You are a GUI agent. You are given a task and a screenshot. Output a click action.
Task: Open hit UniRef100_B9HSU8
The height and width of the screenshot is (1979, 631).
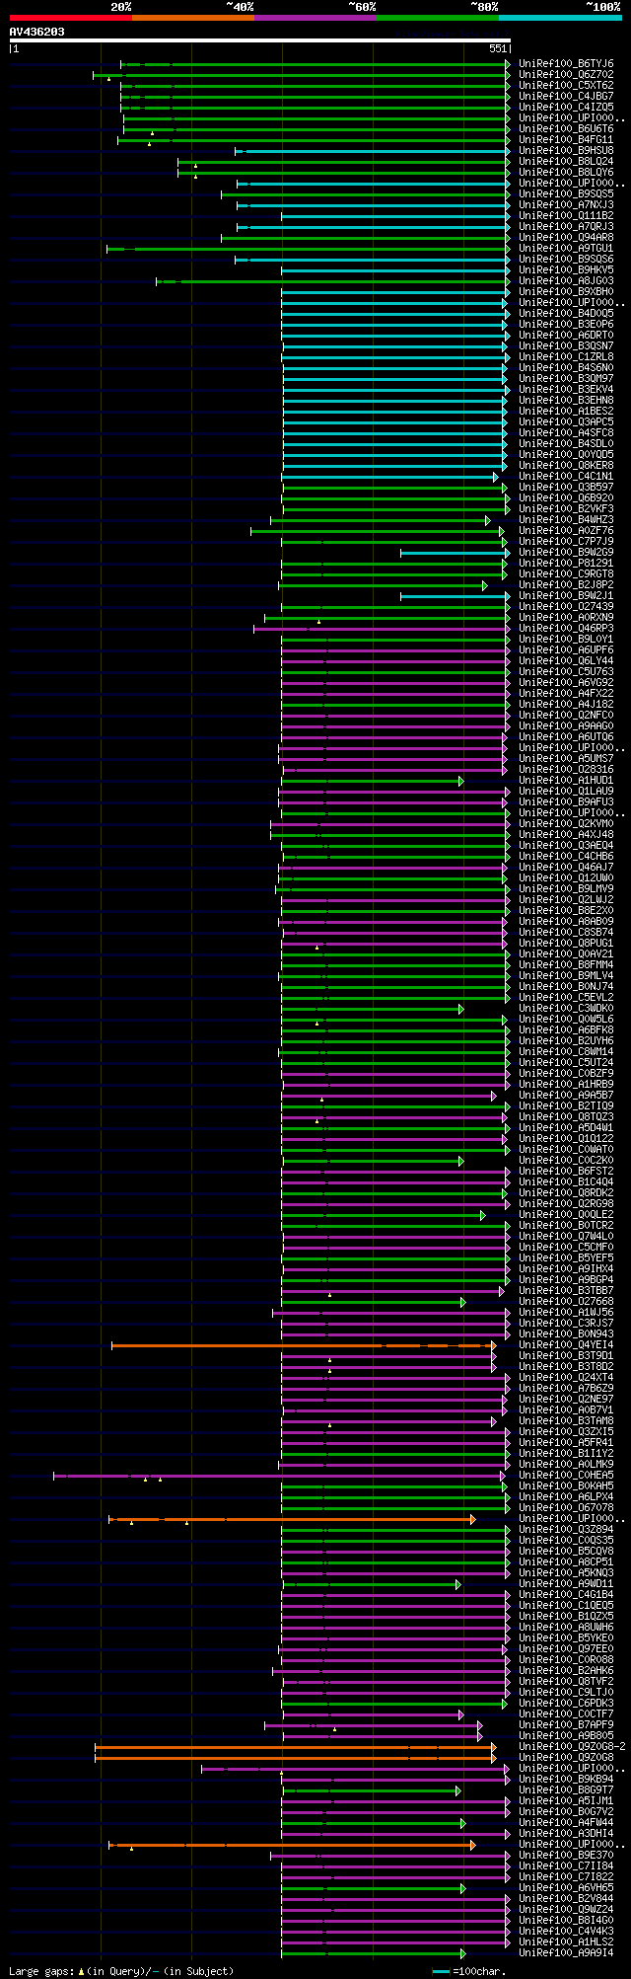[566, 150]
